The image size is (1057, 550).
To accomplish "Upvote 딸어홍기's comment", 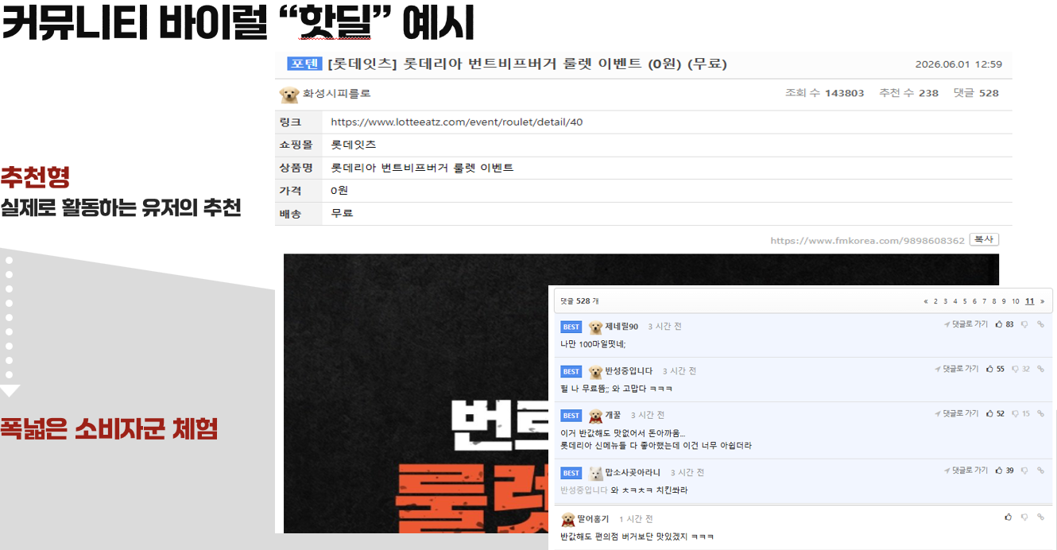I will (x=1009, y=517).
